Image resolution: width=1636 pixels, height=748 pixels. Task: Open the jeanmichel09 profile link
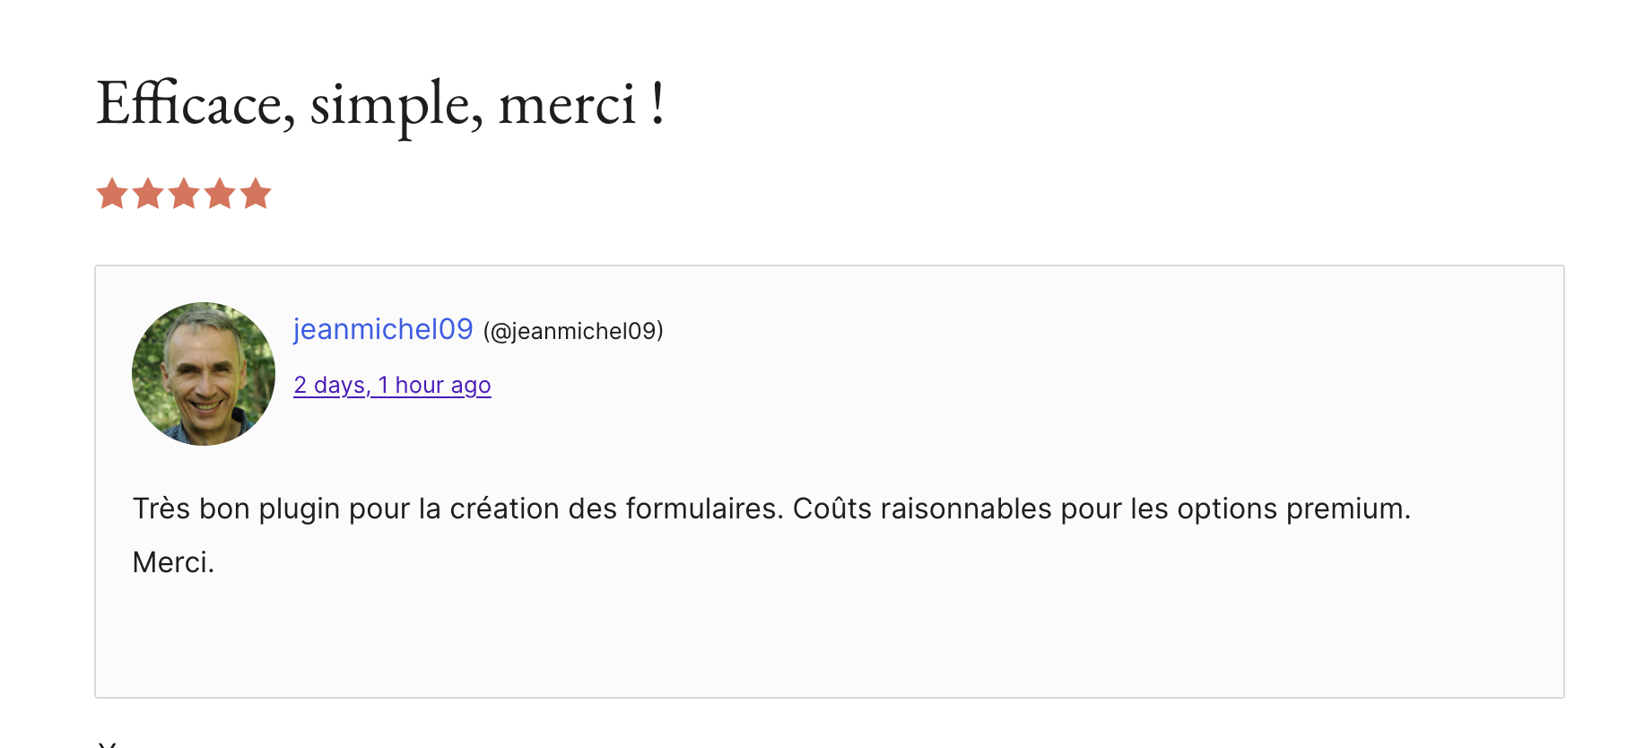(383, 329)
